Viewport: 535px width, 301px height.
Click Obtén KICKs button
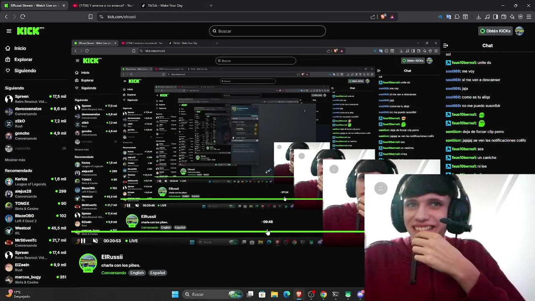[495, 31]
